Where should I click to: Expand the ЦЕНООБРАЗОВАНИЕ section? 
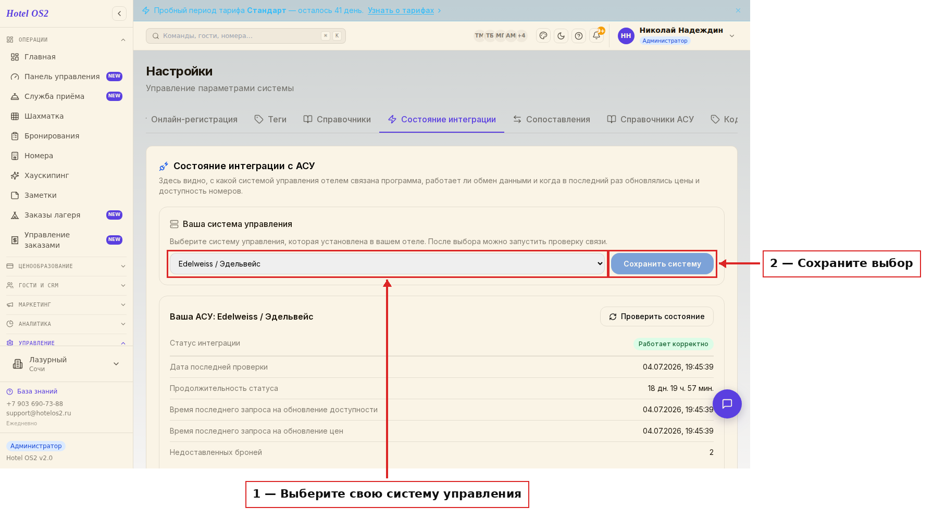pos(66,266)
